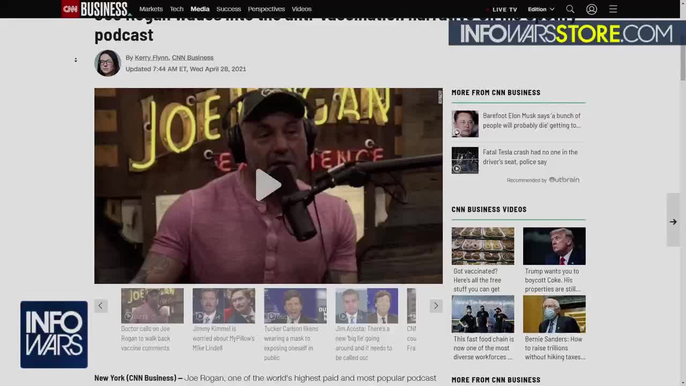Open 'Doctor calls on Joe Rogan' caption
The width and height of the screenshot is (686, 386).
[146, 338]
